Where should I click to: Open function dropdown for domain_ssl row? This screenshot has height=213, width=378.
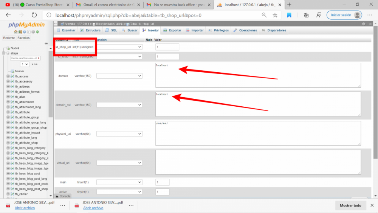point(119,105)
